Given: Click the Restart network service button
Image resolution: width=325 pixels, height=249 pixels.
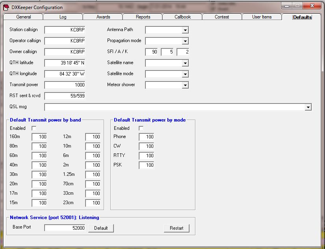Looking at the screenshot, I should click(176, 228).
